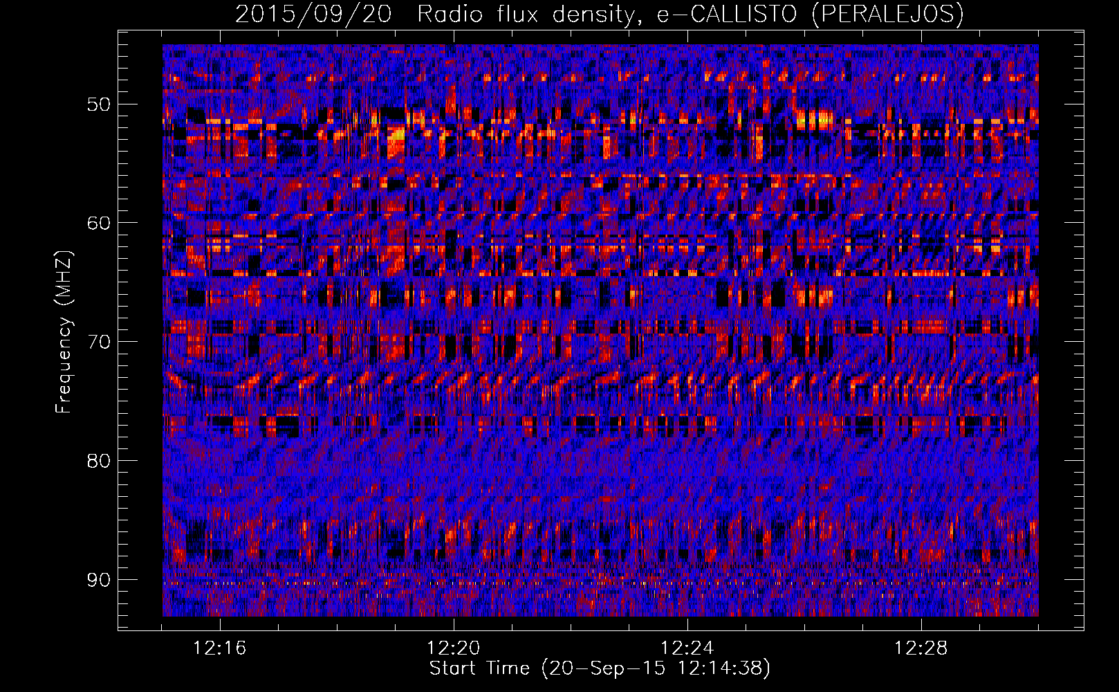1119x692 pixels.
Task: Click the 60 frequency tick label
Action: 99,223
